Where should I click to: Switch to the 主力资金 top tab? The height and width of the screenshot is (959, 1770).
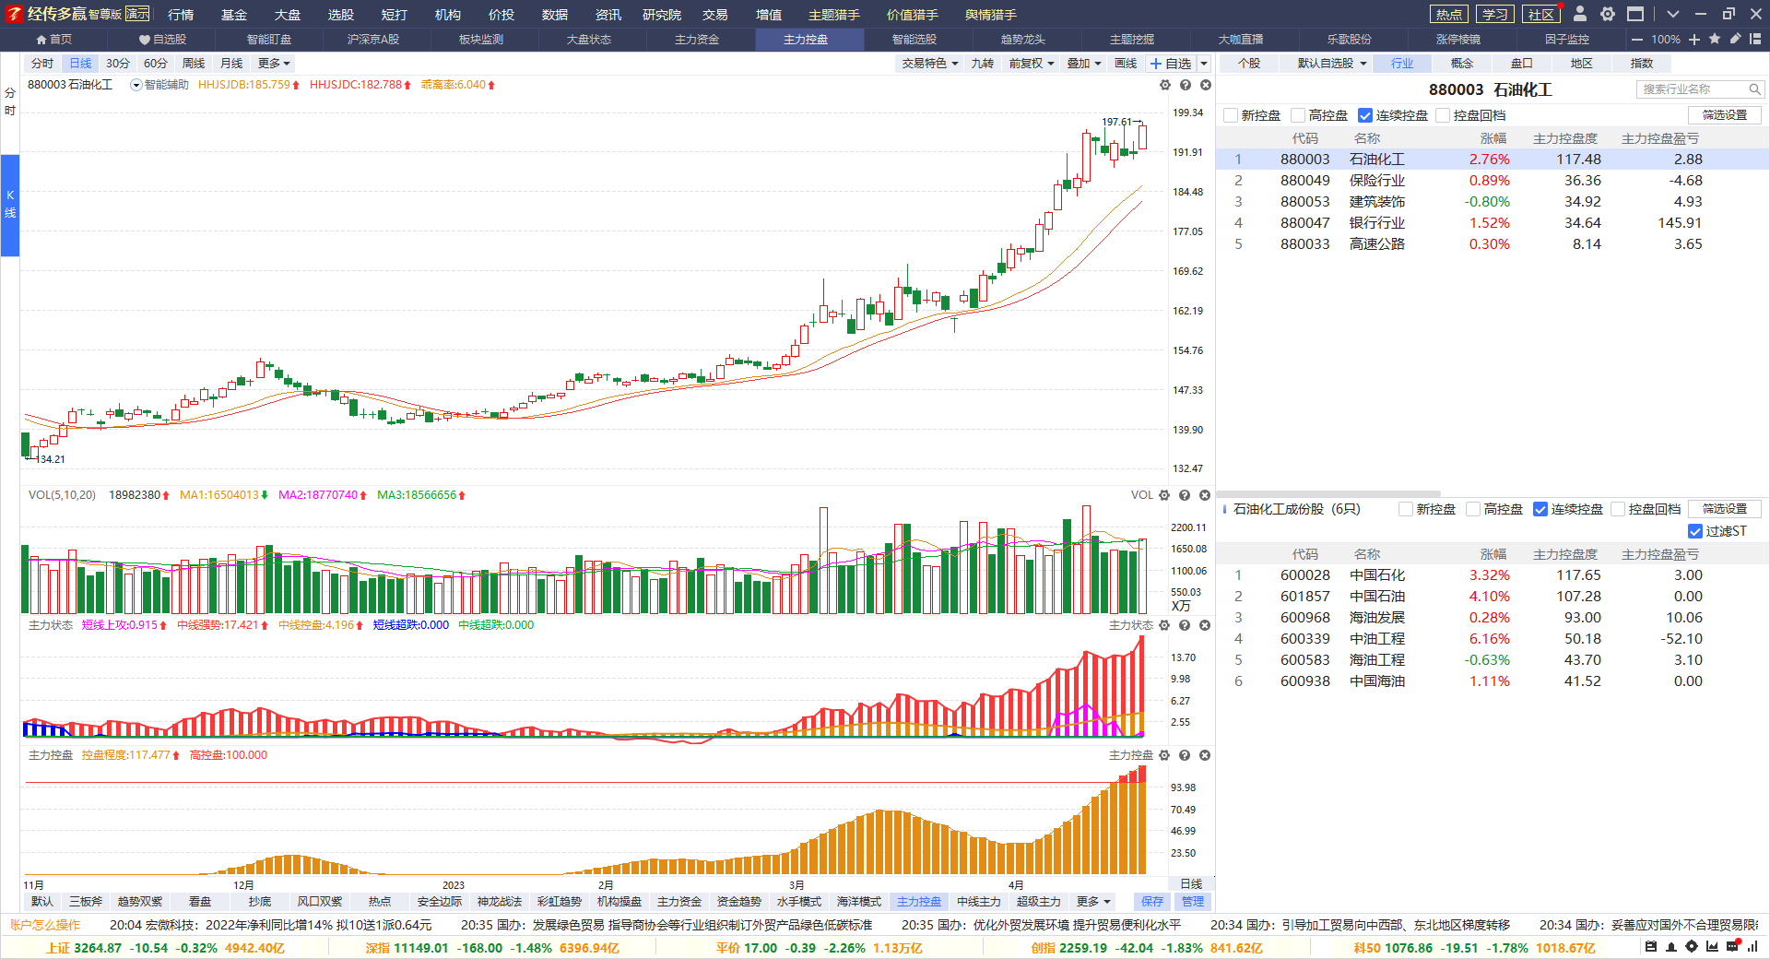(697, 40)
